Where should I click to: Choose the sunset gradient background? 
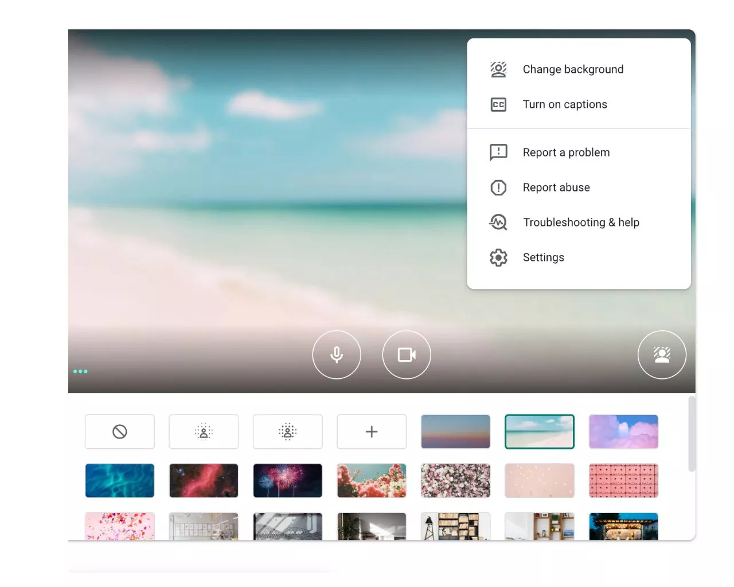455,432
